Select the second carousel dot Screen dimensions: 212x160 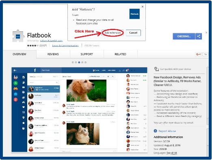76,63
